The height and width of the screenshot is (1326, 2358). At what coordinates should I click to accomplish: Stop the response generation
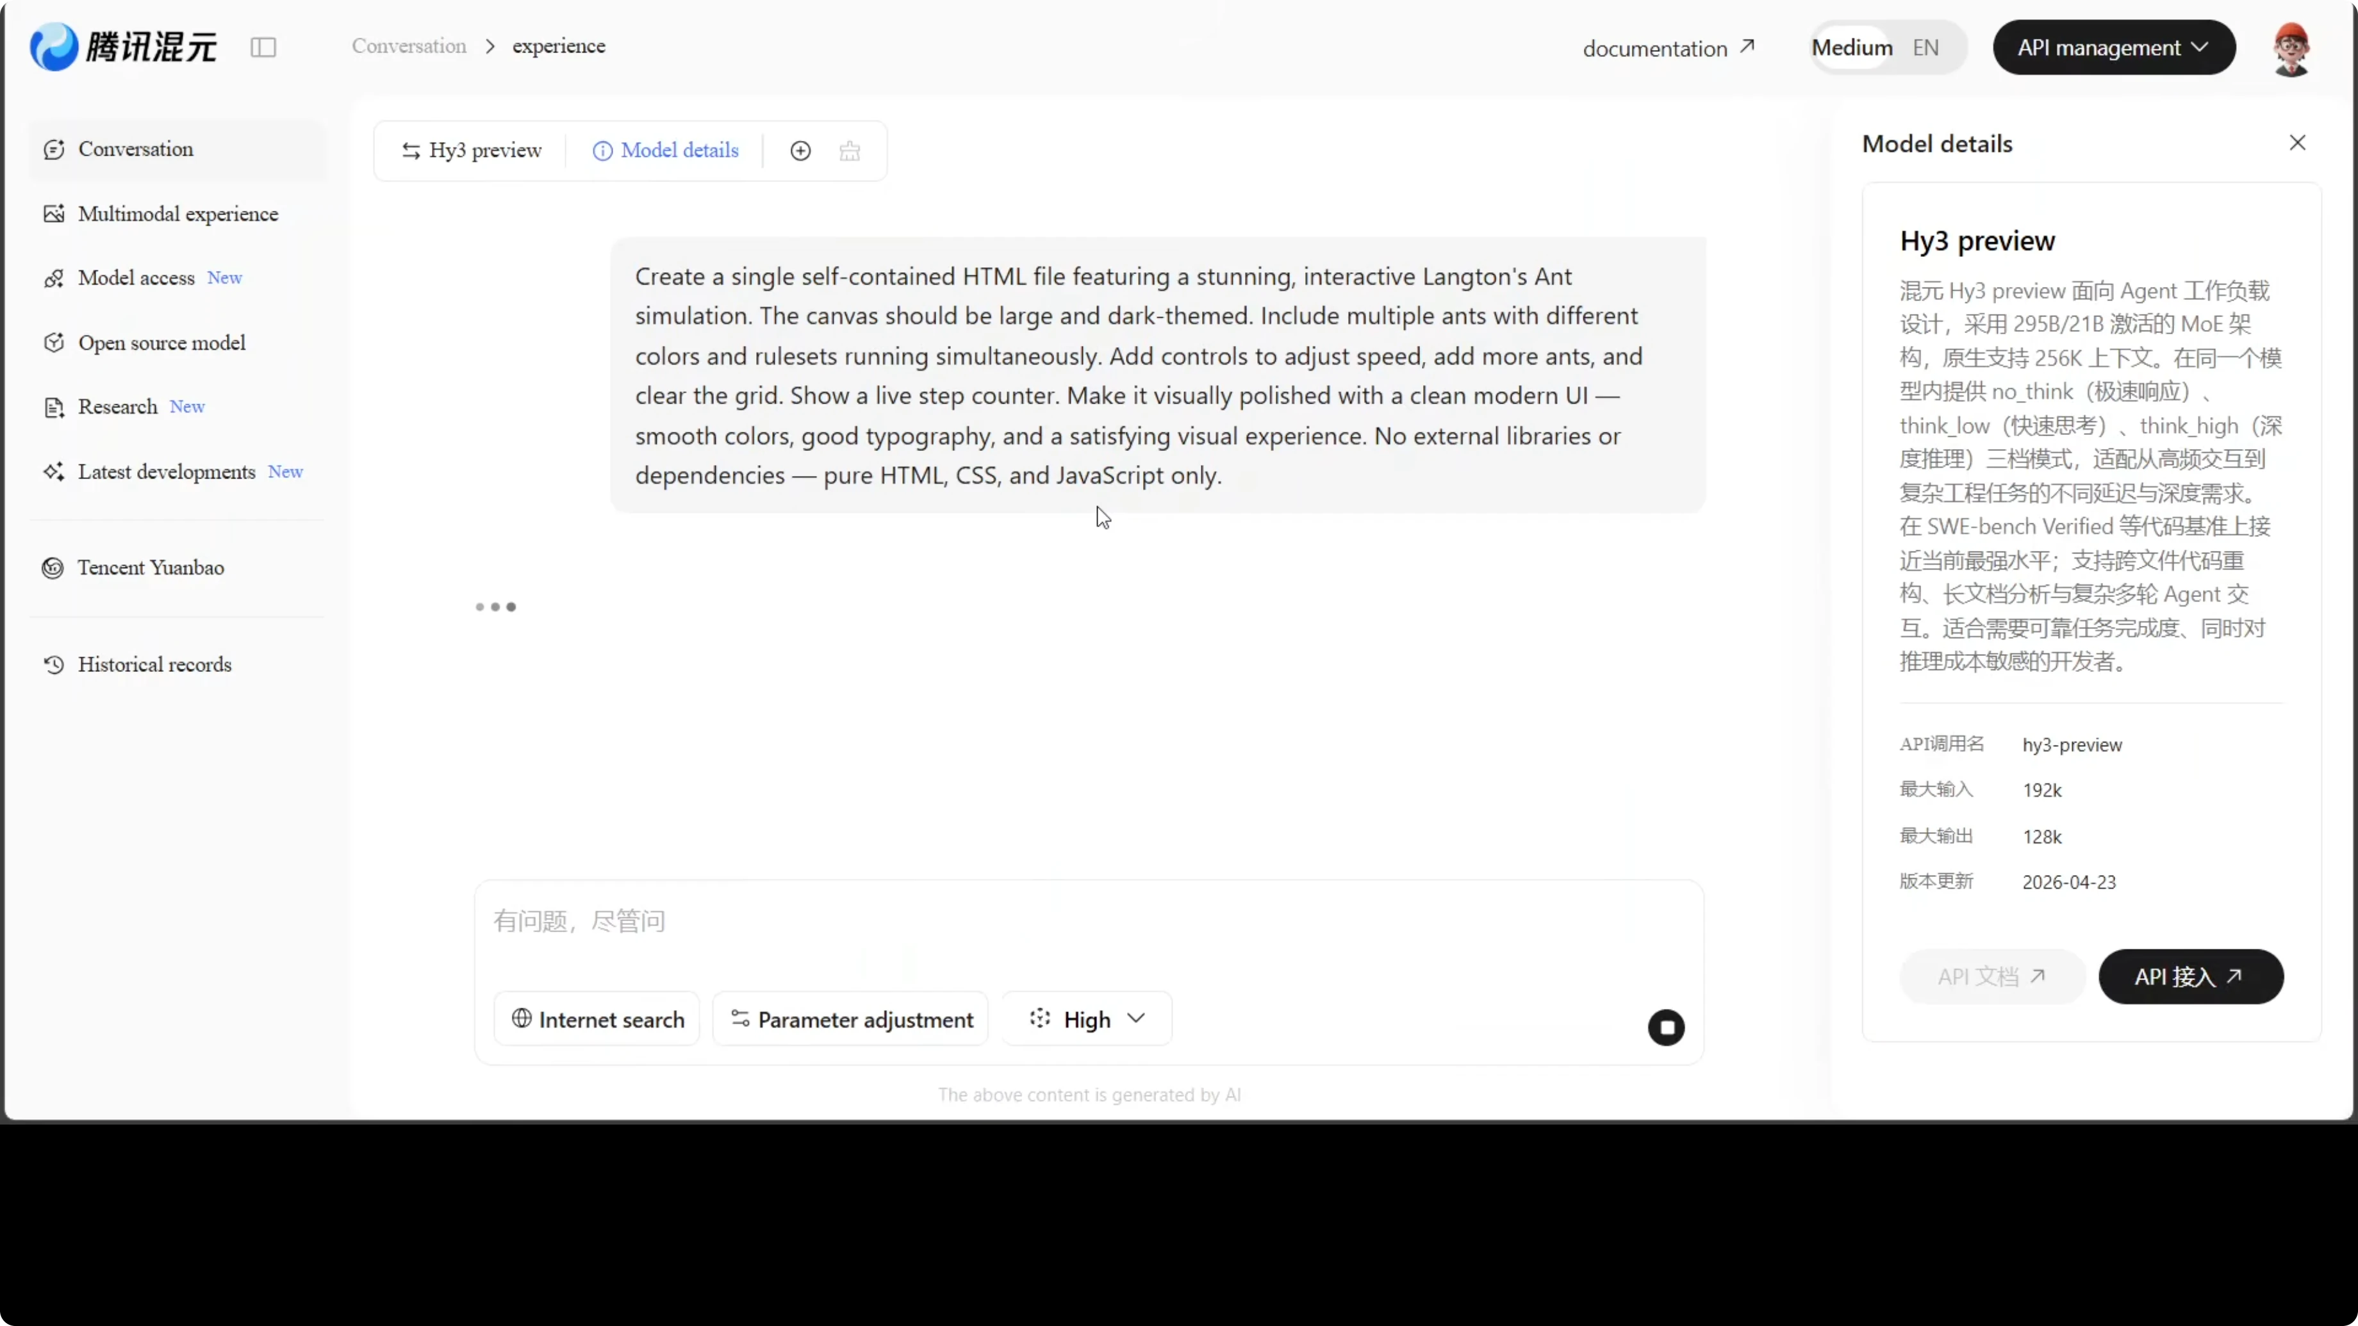tap(1666, 1027)
